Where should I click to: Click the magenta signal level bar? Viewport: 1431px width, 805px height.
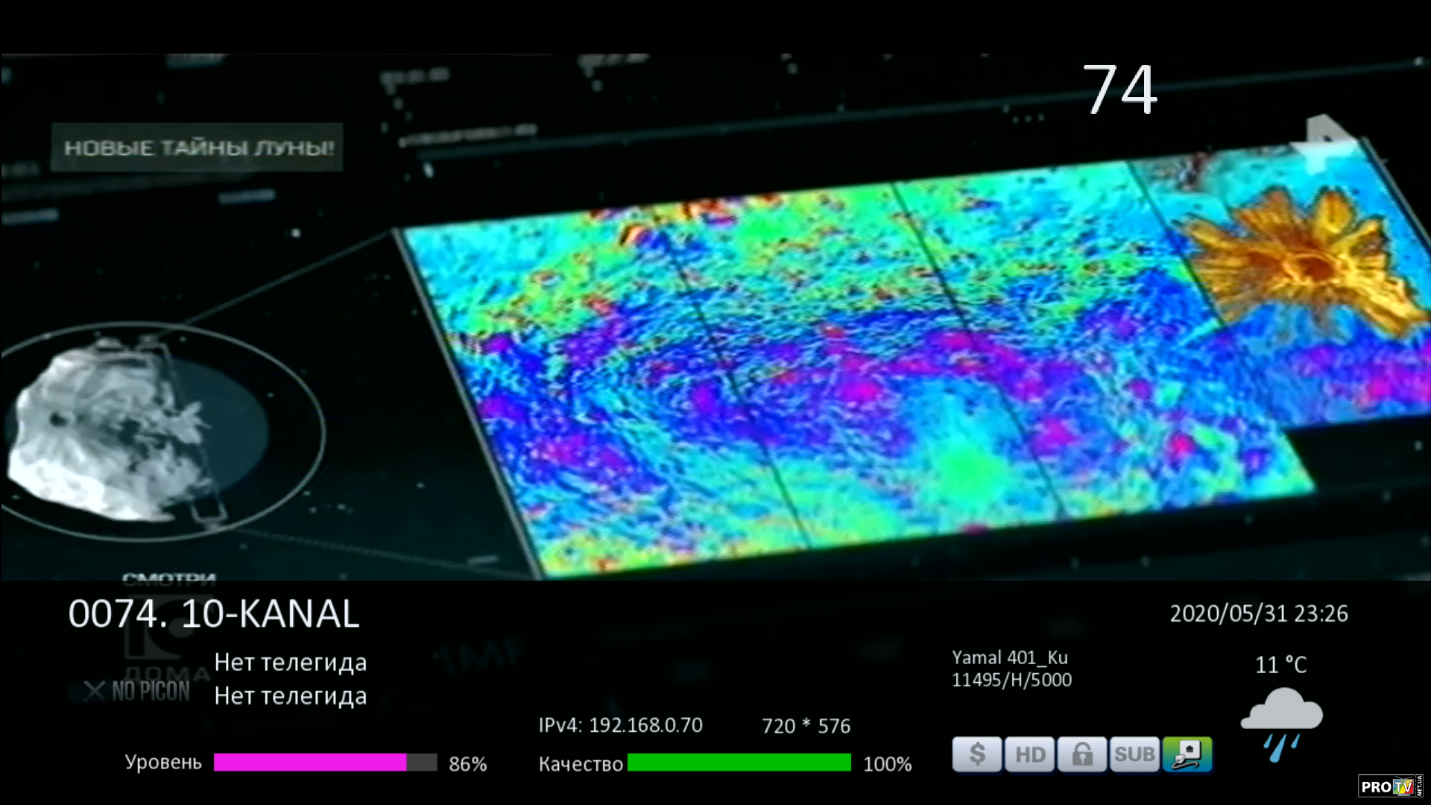[x=310, y=762]
